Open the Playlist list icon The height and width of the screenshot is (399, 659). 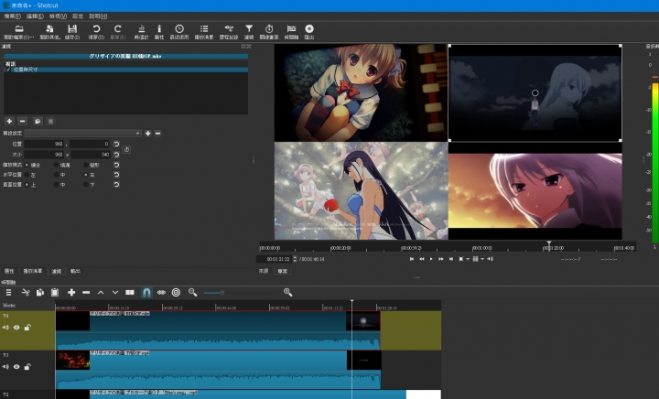click(204, 29)
